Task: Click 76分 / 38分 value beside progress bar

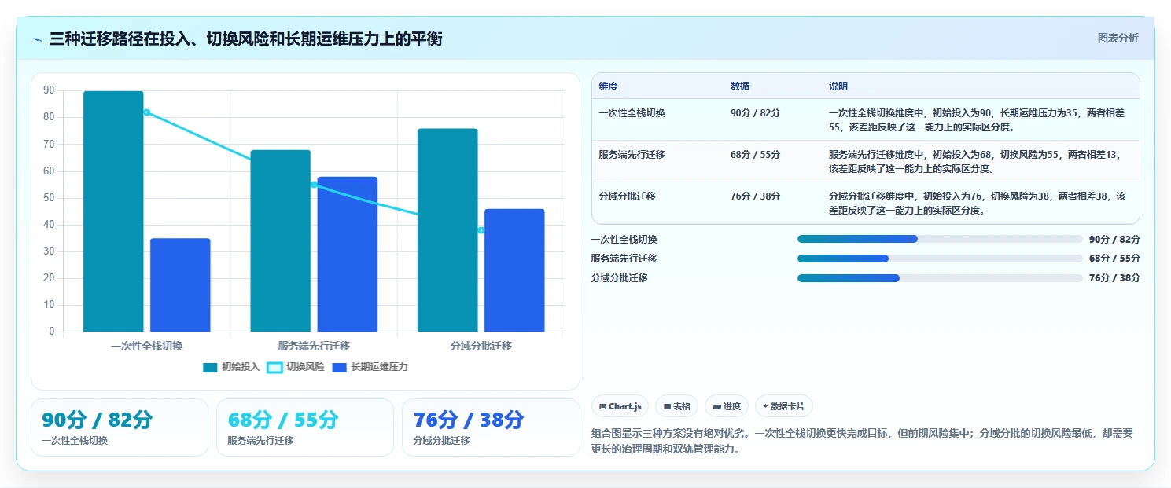Action: click(x=1114, y=278)
